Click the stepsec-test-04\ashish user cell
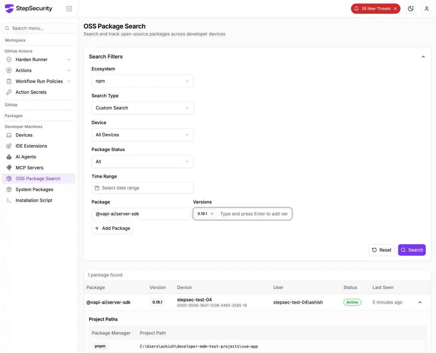 point(298,302)
